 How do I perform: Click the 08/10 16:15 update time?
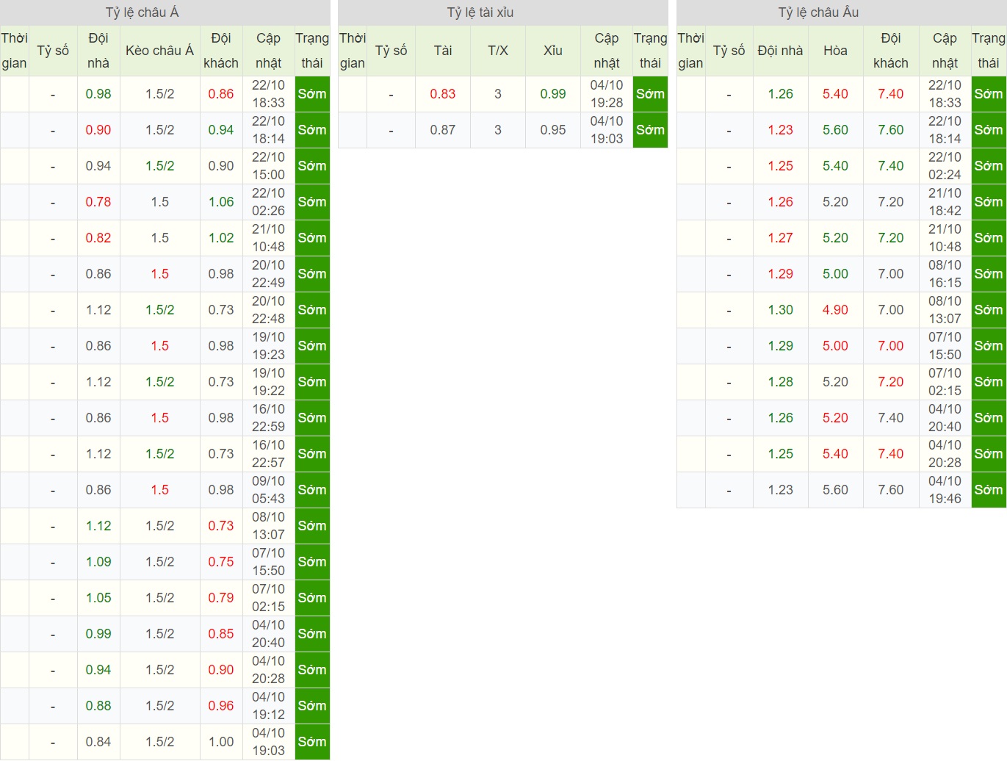(945, 274)
